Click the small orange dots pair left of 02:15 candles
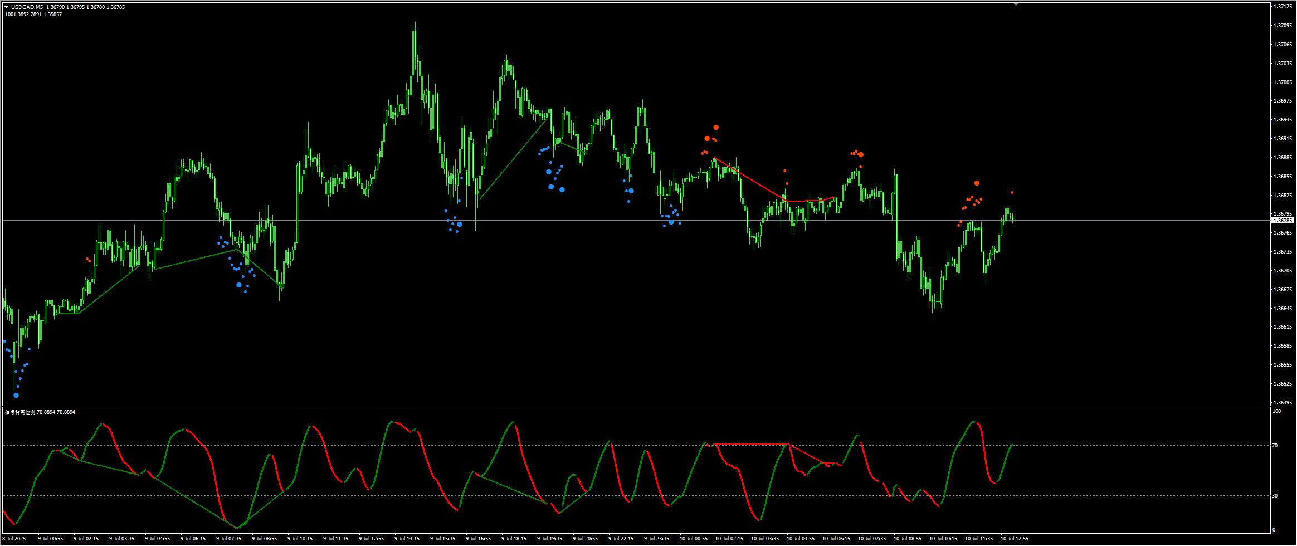Image resolution: width=1297 pixels, height=546 pixels. click(88, 260)
